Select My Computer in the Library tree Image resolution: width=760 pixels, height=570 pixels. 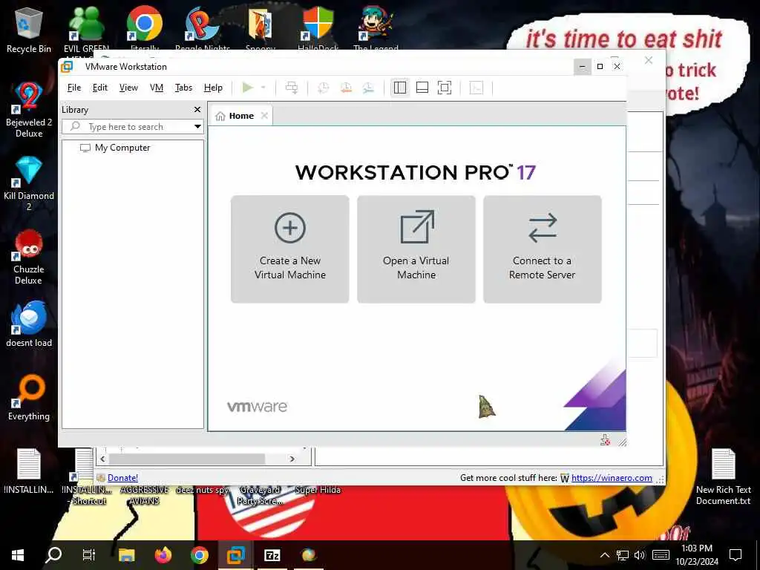(x=115, y=148)
